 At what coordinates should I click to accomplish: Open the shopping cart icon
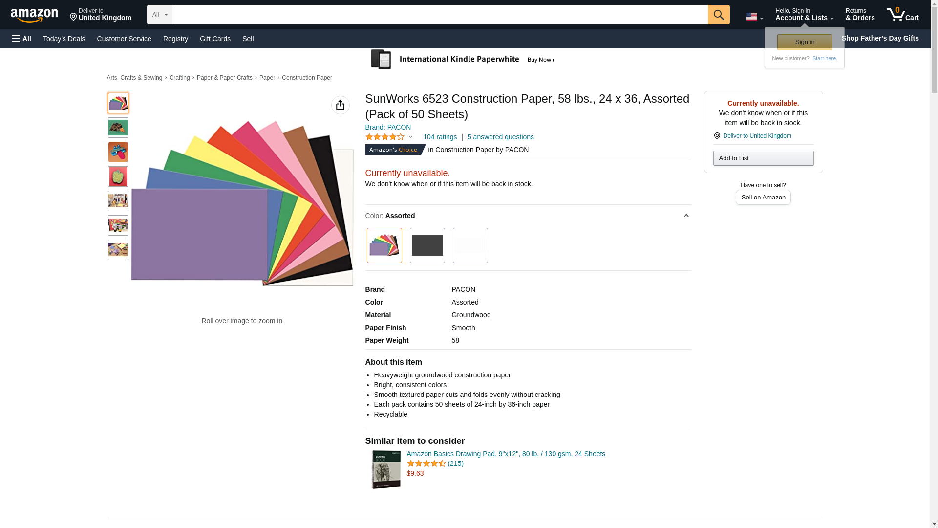click(902, 15)
